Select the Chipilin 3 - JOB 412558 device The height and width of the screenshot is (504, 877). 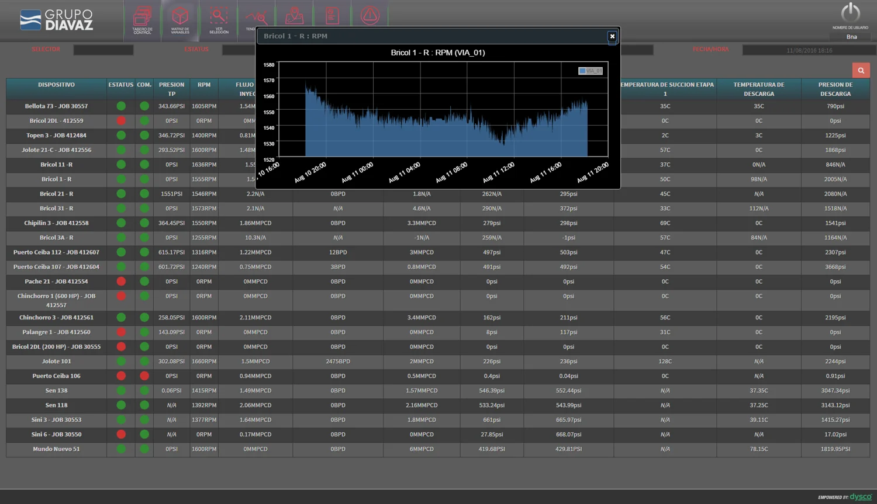pyautogui.click(x=56, y=223)
